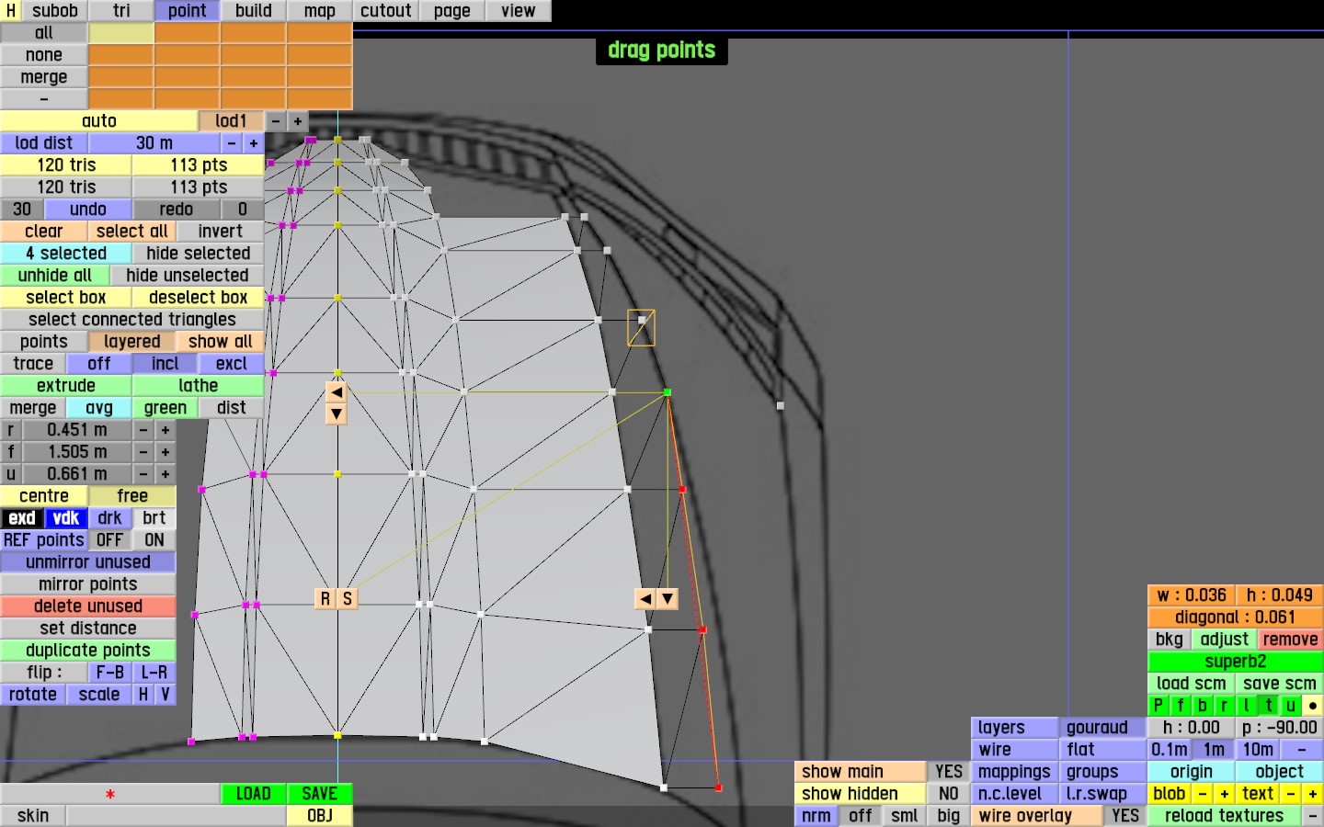Select the f (front) view button
Image resolution: width=1324 pixels, height=827 pixels.
1181,706
